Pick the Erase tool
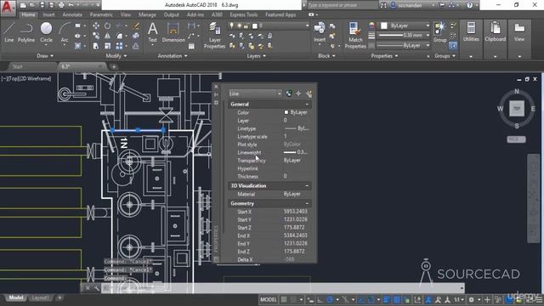Image resolution: width=544 pixels, height=306 pixels. click(x=136, y=25)
